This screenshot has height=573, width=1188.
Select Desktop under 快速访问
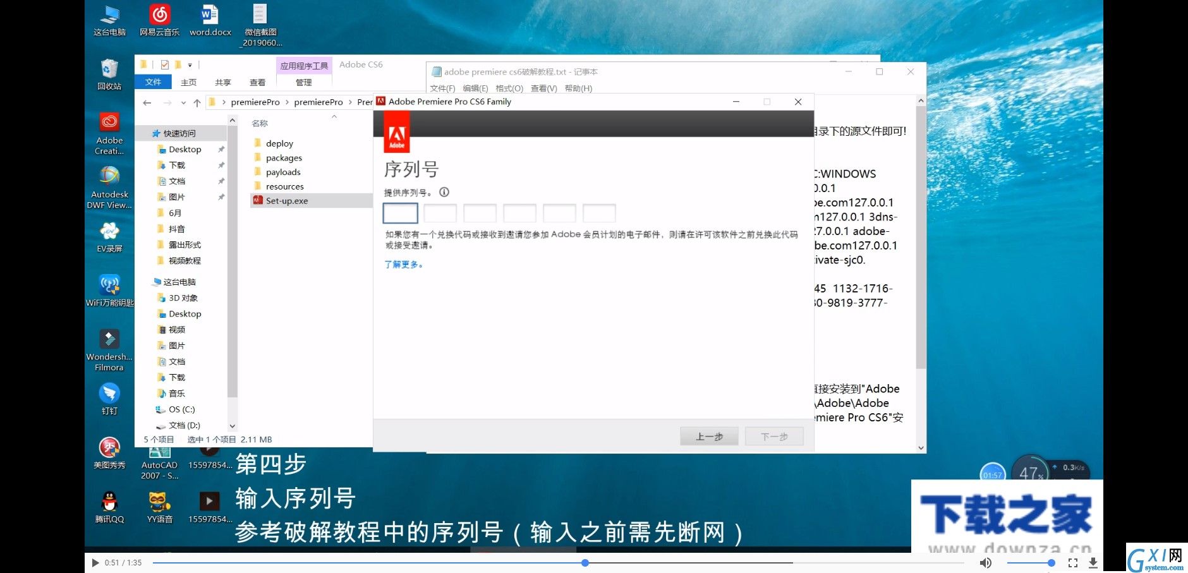pyautogui.click(x=185, y=149)
